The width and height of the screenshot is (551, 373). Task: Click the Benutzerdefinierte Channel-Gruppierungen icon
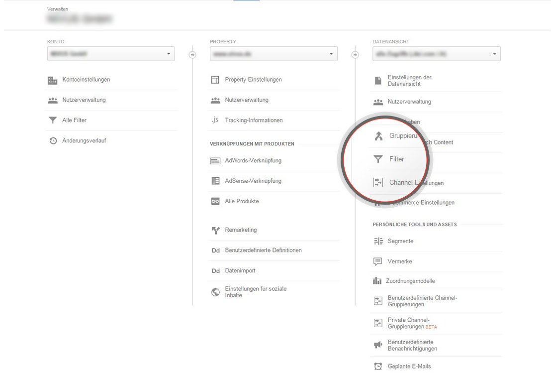378,301
